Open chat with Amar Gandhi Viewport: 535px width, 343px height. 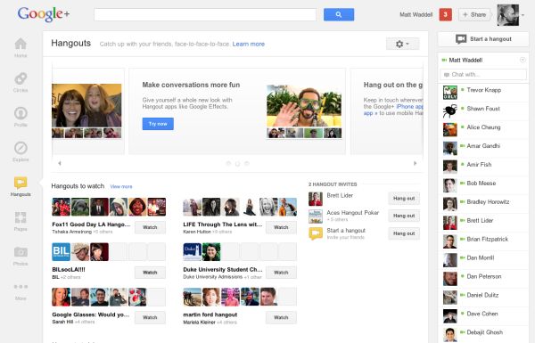[x=484, y=148]
